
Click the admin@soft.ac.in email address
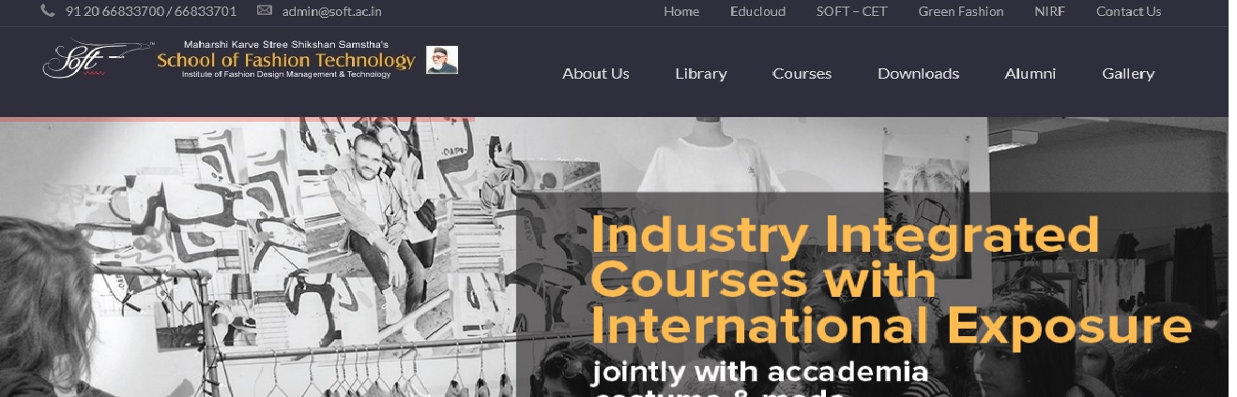pyautogui.click(x=331, y=11)
